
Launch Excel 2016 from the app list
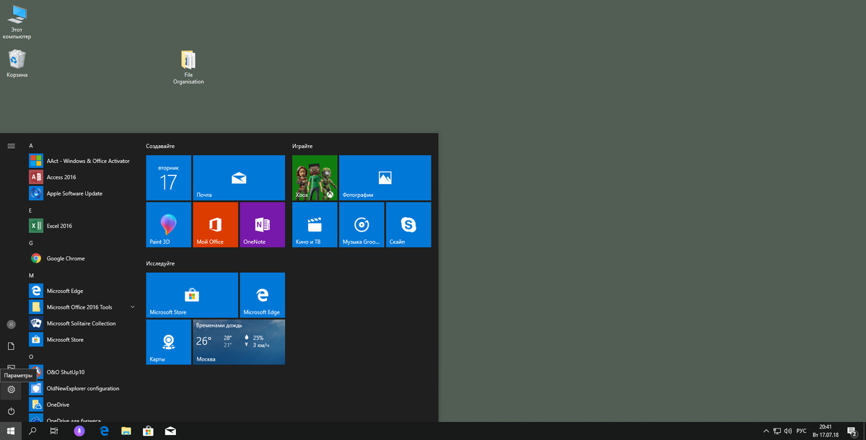coord(83,226)
